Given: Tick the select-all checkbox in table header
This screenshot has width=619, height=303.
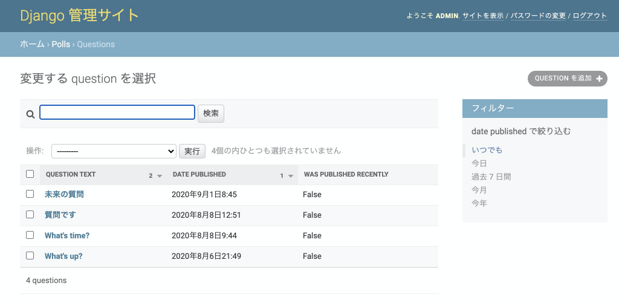Looking at the screenshot, I should pyautogui.click(x=30, y=174).
